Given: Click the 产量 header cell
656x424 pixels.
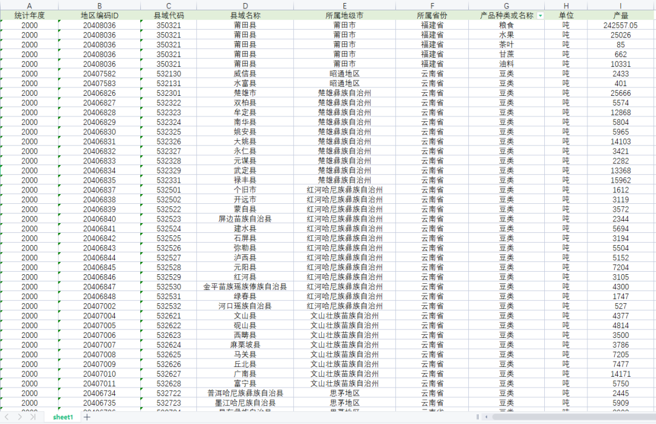Looking at the screenshot, I should pyautogui.click(x=620, y=15).
